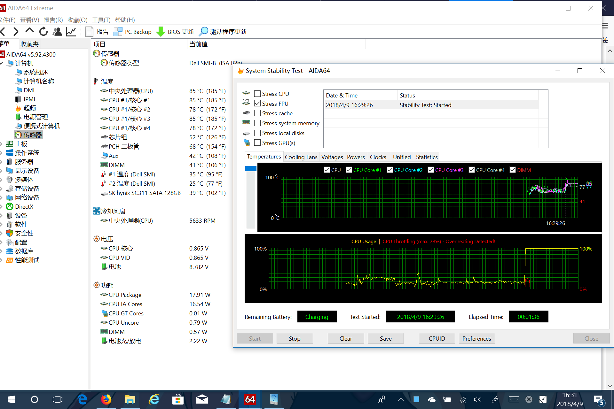Enable the Stress CPU checkbox
This screenshot has width=614, height=409.
(x=257, y=94)
